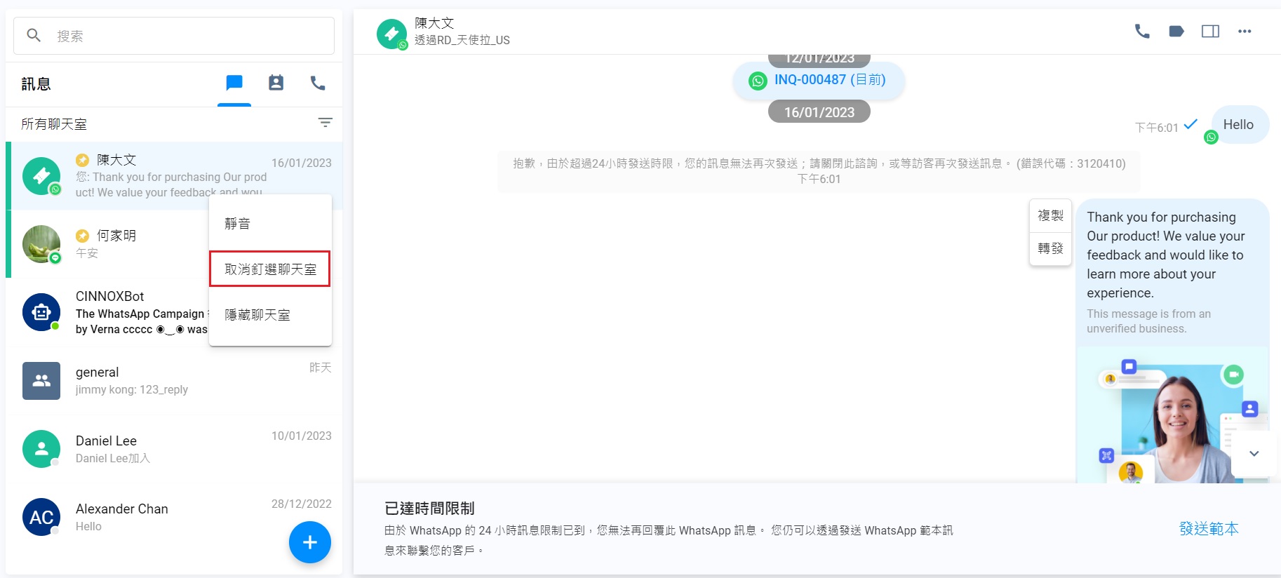Open the calls tab icon
1281x578 pixels.
click(x=318, y=83)
